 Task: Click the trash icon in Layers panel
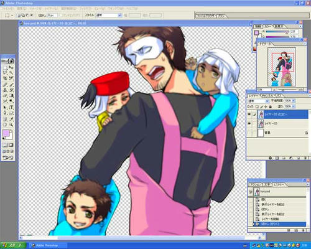click(x=305, y=158)
